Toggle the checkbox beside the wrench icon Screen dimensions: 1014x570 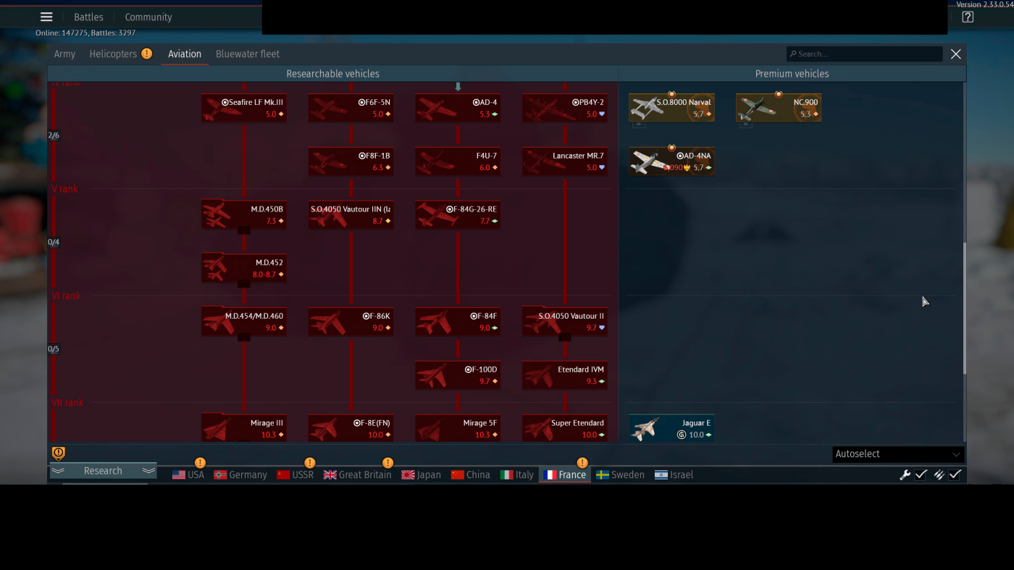[x=921, y=475]
